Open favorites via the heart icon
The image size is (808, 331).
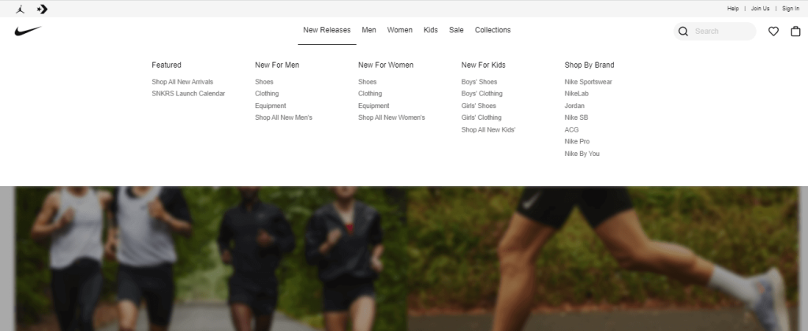[x=773, y=32]
